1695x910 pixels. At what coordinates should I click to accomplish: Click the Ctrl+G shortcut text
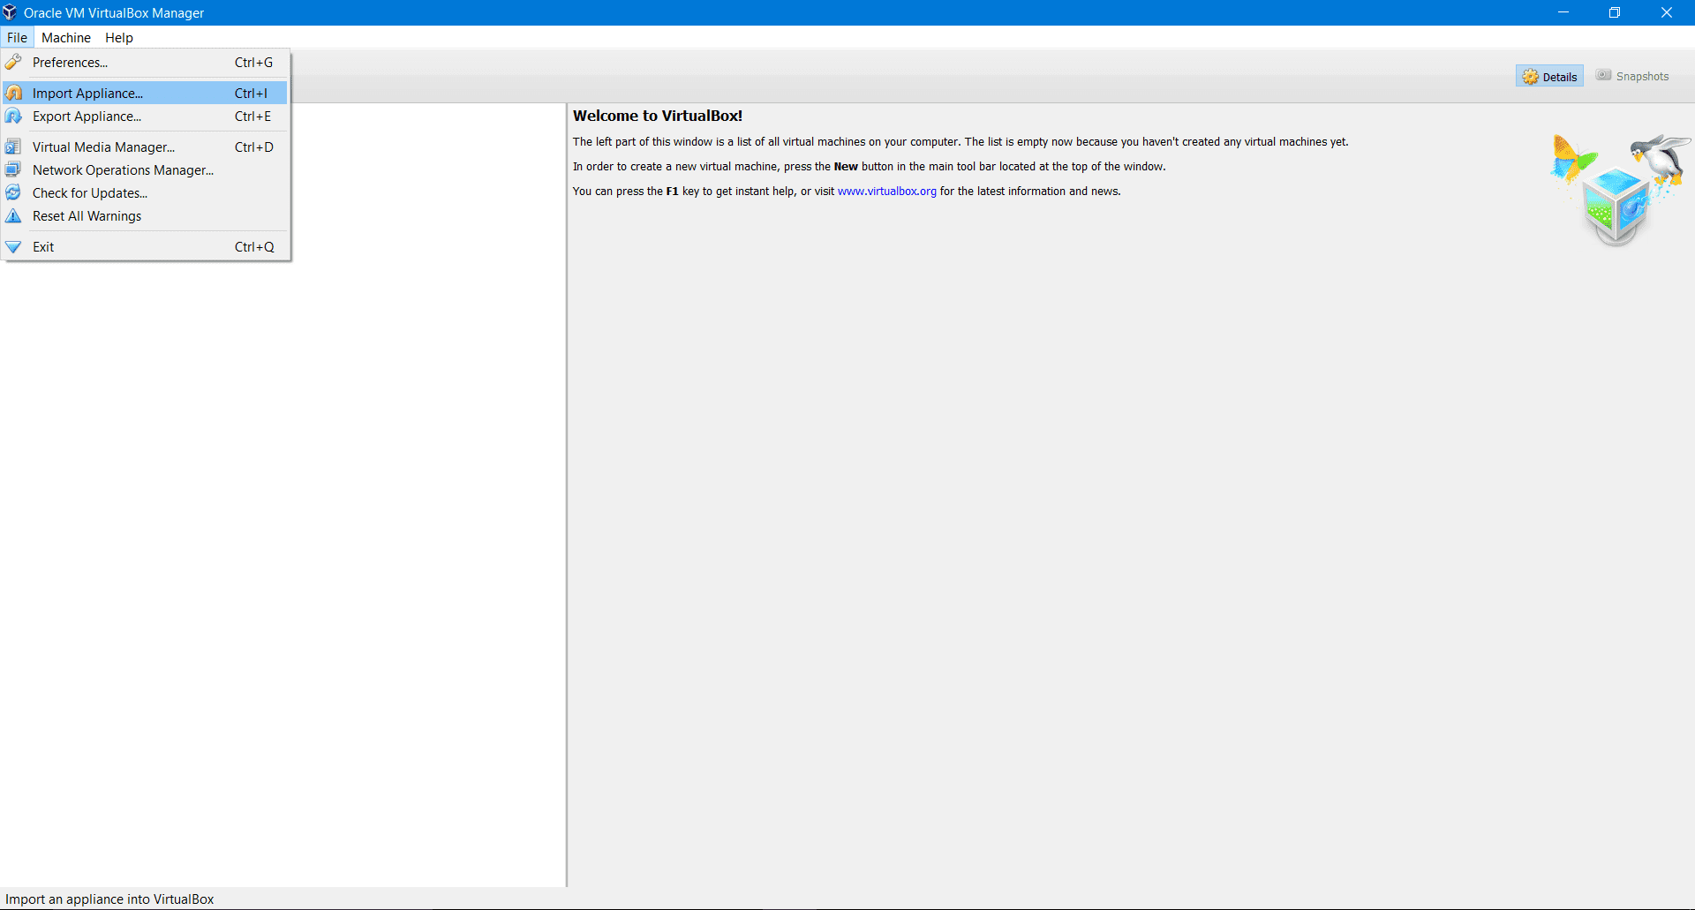pos(253,62)
